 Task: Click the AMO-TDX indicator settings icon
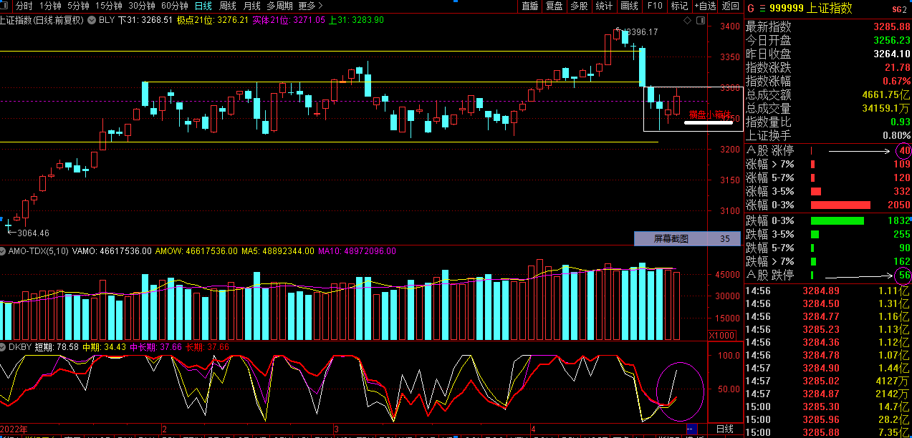click(4, 251)
